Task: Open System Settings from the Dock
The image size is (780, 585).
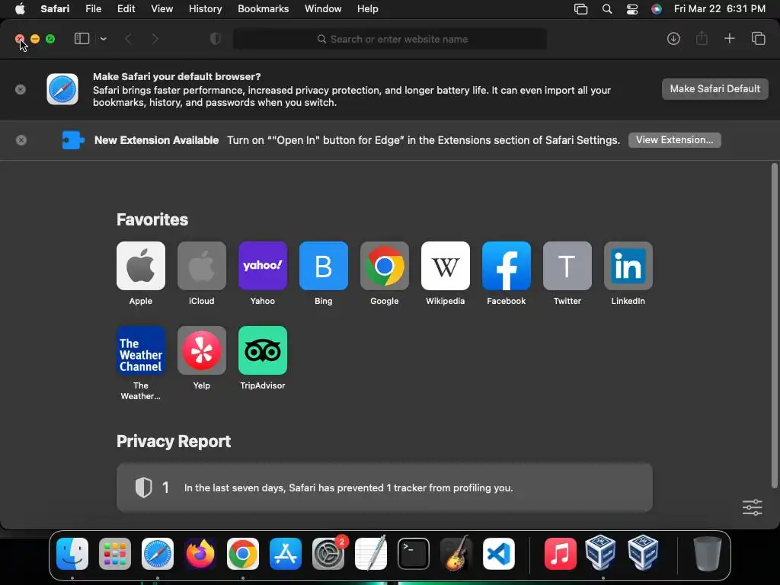Action: coord(329,554)
